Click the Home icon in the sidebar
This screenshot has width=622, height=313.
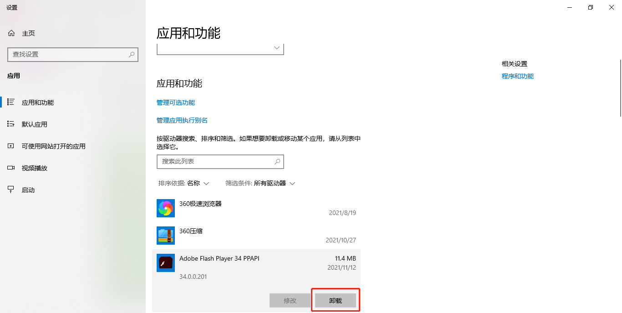11,33
